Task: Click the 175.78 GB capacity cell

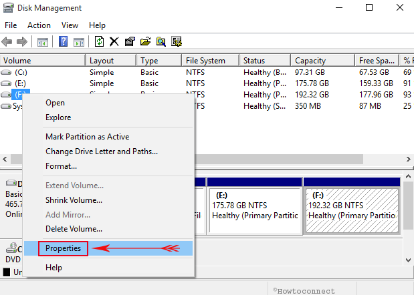Action: 312,83
